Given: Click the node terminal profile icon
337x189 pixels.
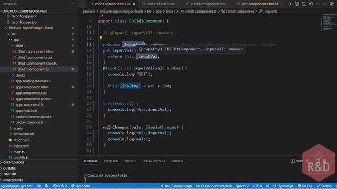Looking at the screenshot, I should point(293,161).
